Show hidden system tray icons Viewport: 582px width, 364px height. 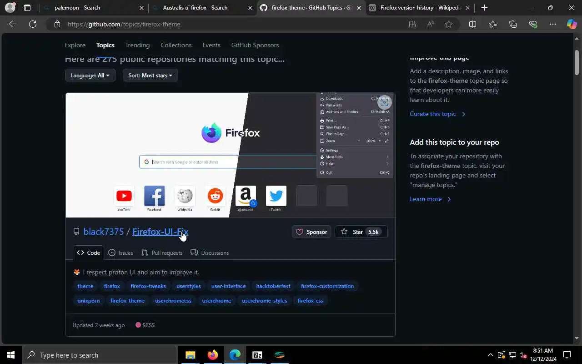[490, 355]
